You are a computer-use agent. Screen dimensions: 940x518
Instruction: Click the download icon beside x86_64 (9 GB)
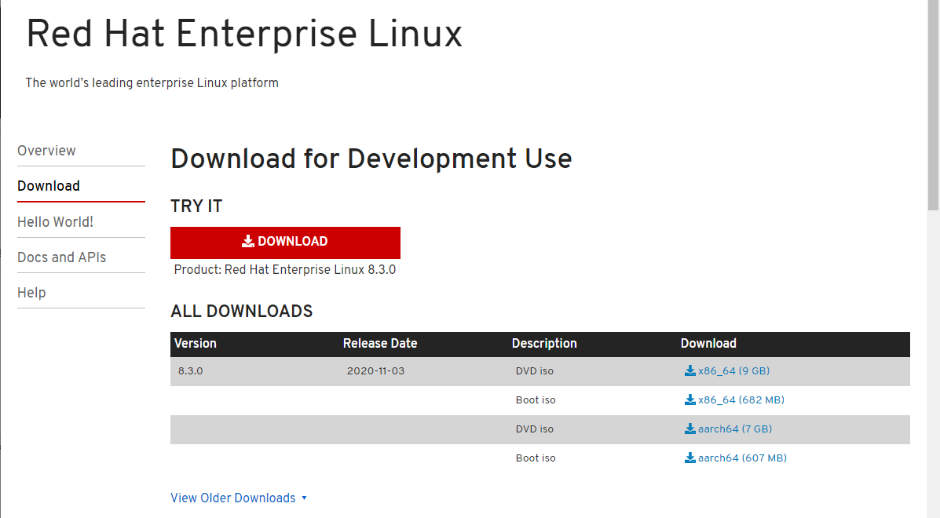(x=690, y=370)
